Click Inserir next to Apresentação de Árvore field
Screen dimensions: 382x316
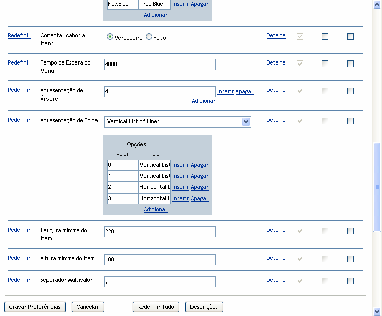(x=225, y=92)
